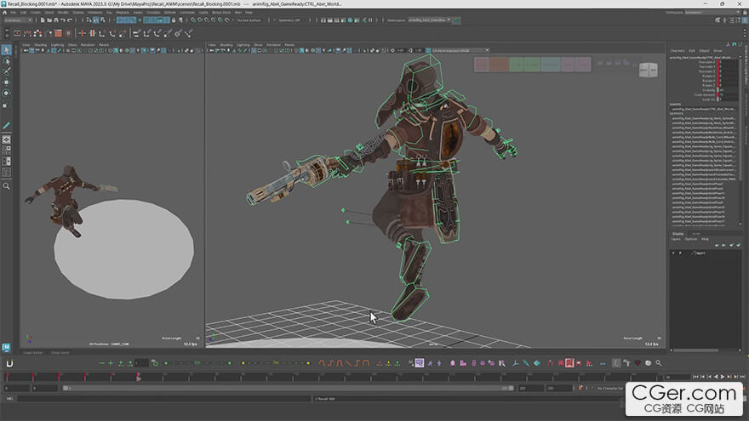Open main viewport Shading panel menu
The width and height of the screenshot is (749, 421).
pos(226,45)
